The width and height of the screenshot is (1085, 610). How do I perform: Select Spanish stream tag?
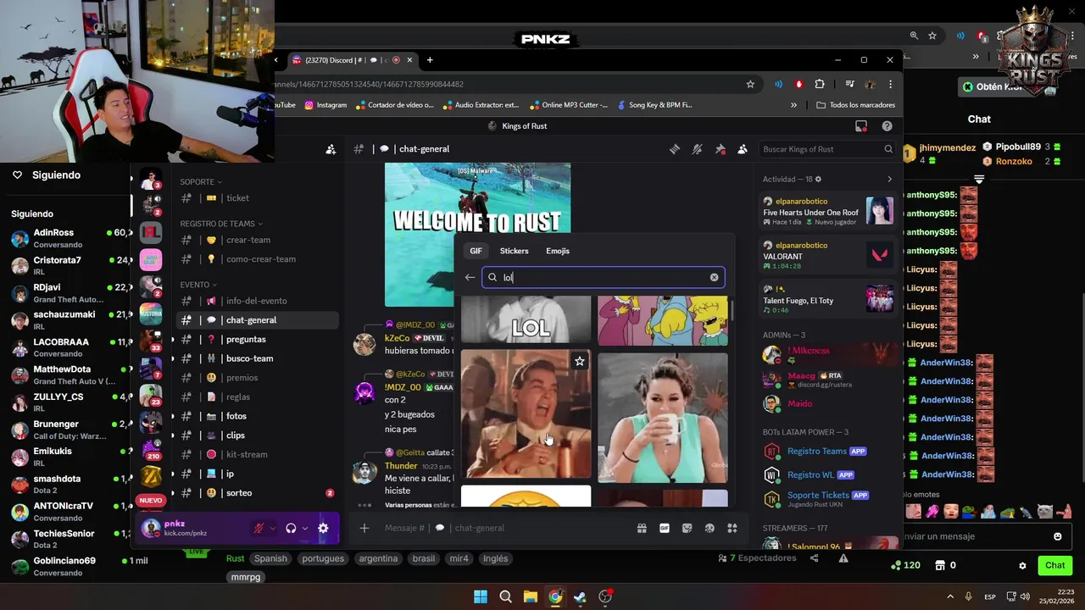coord(271,558)
